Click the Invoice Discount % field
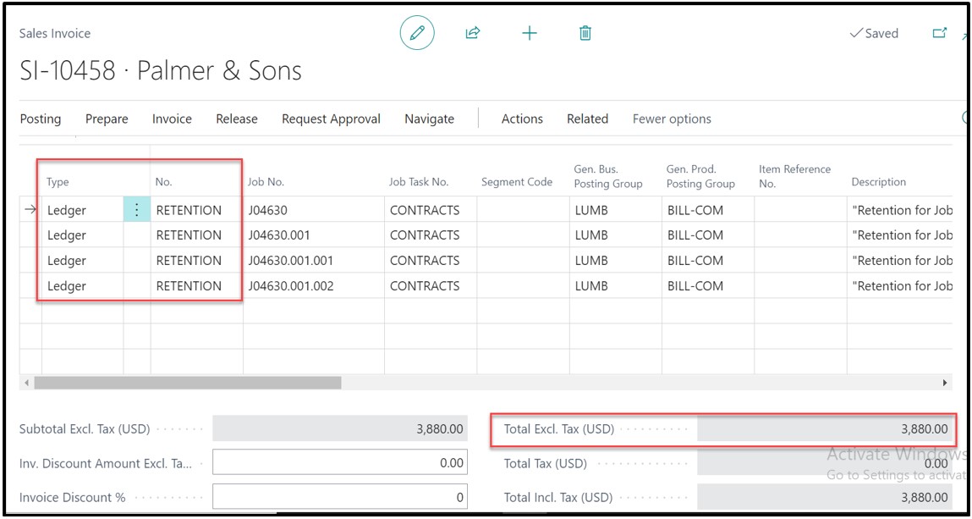Viewport: 972px width, 519px height. pyautogui.click(x=340, y=497)
